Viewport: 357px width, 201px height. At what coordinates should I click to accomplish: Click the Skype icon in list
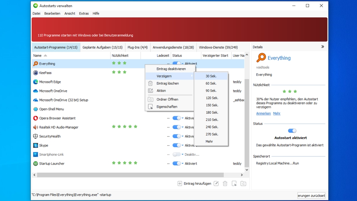35,145
